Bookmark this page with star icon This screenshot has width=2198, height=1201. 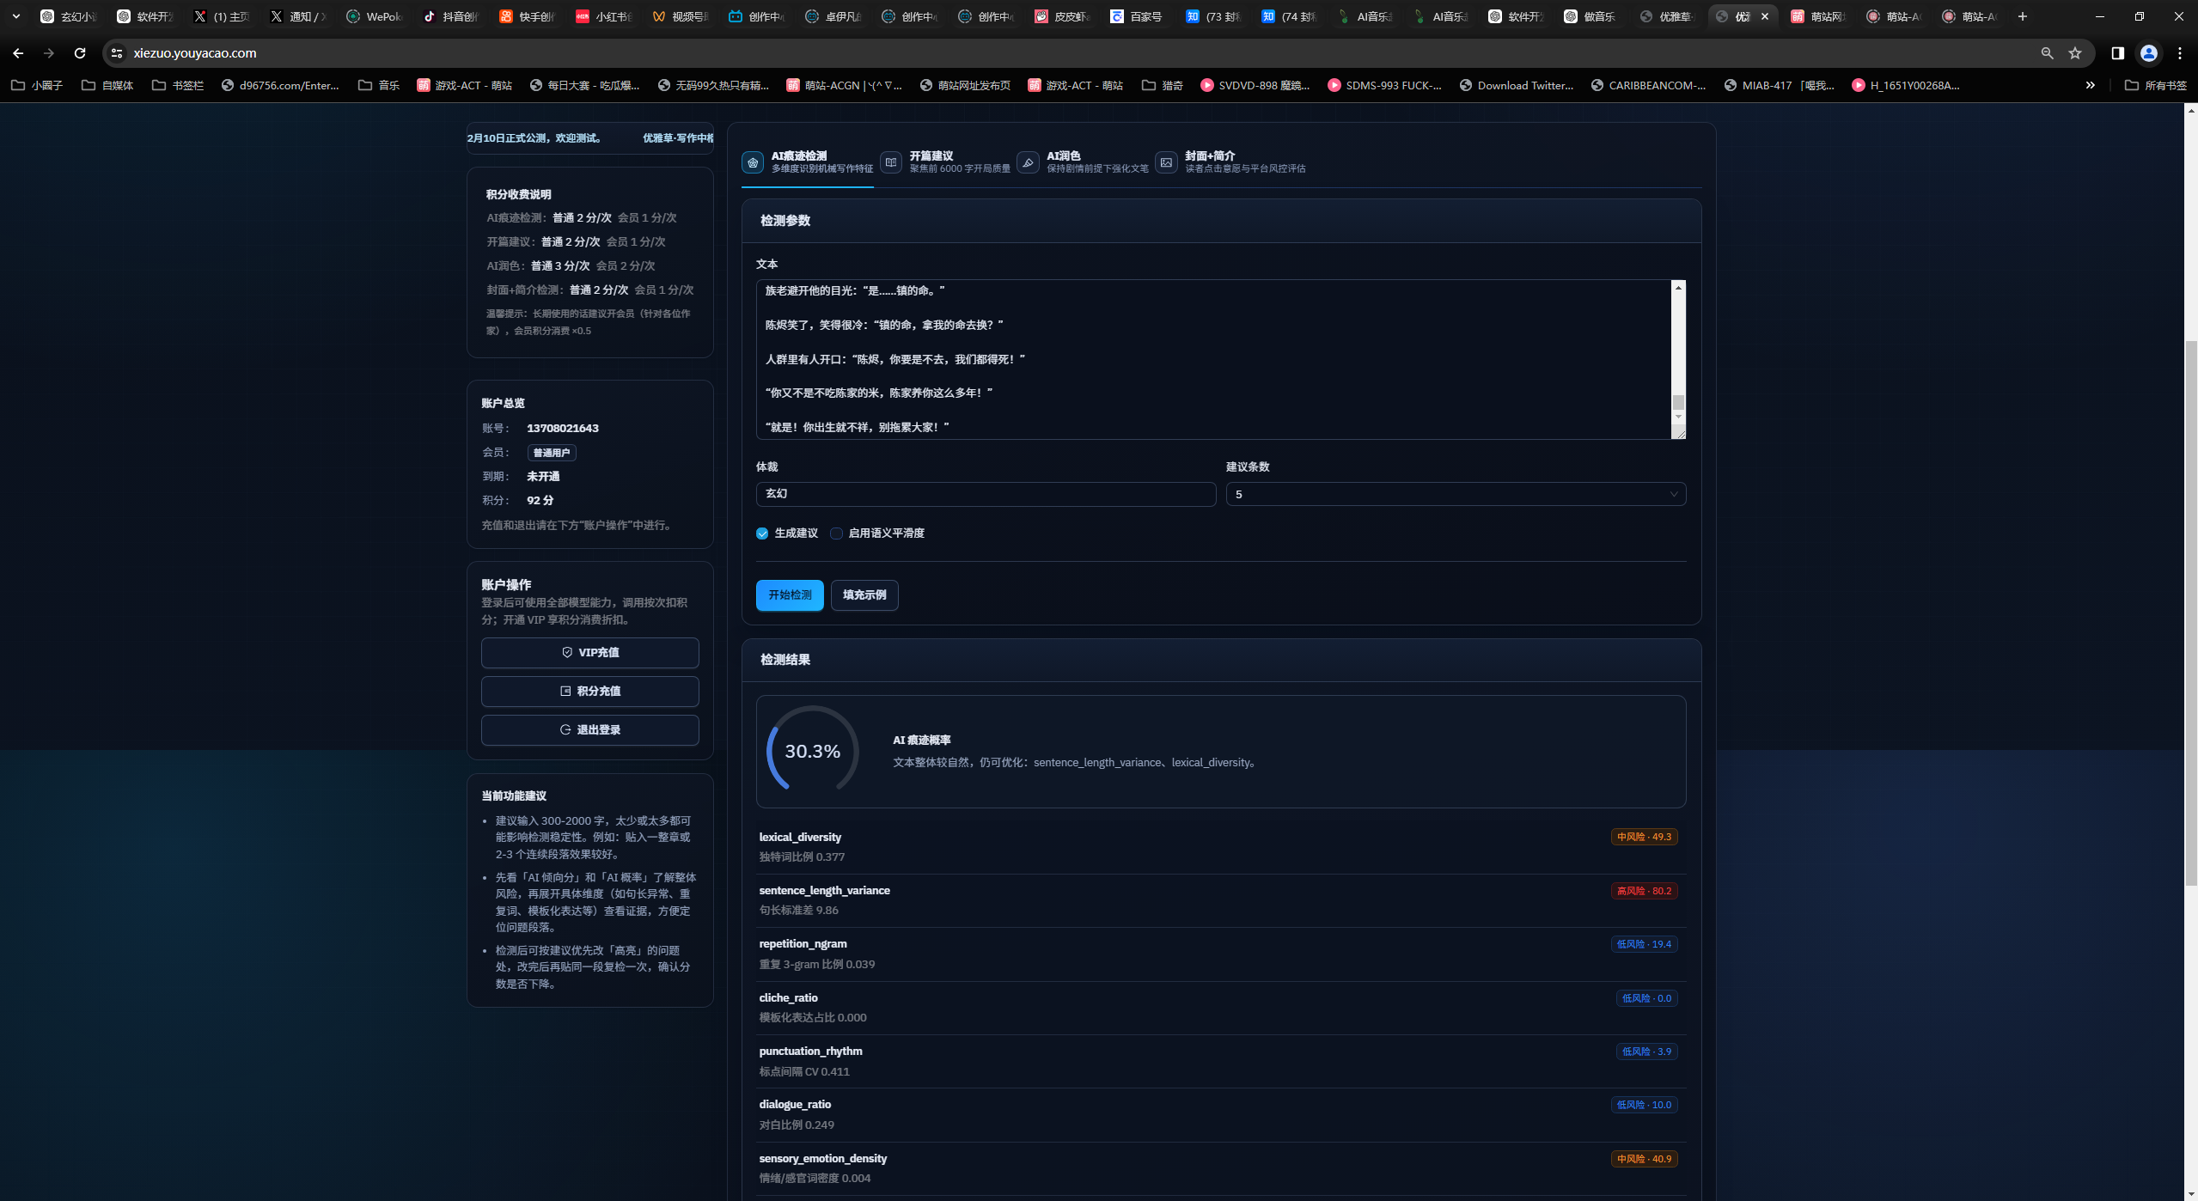2075,53
